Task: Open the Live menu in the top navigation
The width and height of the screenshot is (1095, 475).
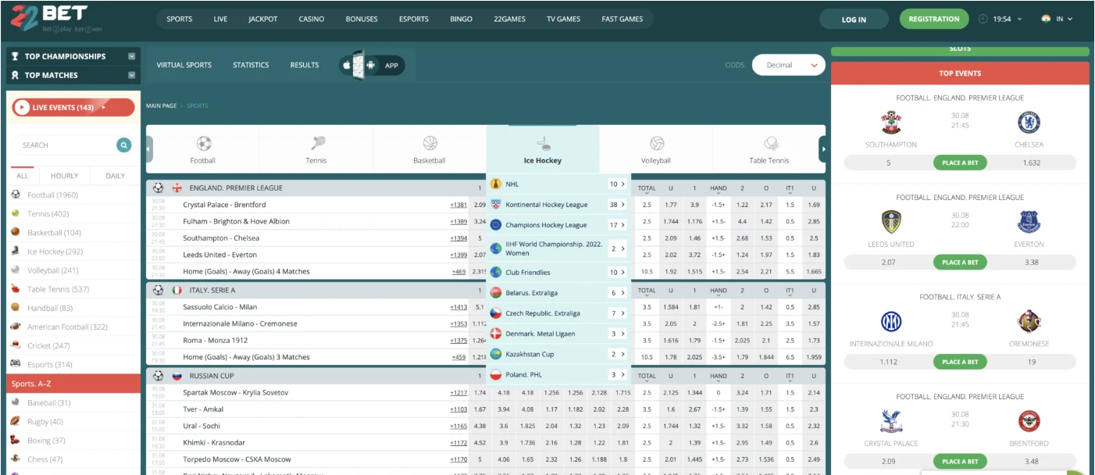Action: click(221, 19)
